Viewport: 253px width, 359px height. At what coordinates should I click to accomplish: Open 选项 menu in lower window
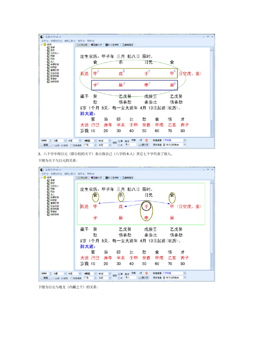(x=81, y=174)
